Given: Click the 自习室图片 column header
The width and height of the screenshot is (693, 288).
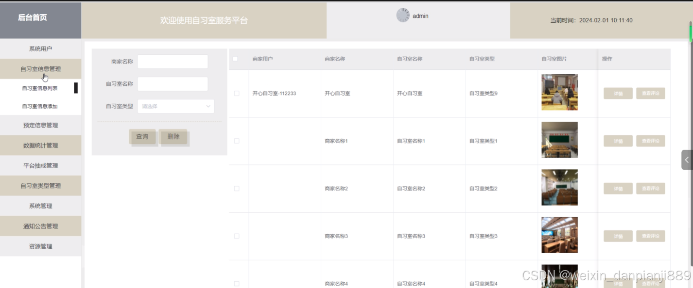Looking at the screenshot, I should [x=554, y=59].
